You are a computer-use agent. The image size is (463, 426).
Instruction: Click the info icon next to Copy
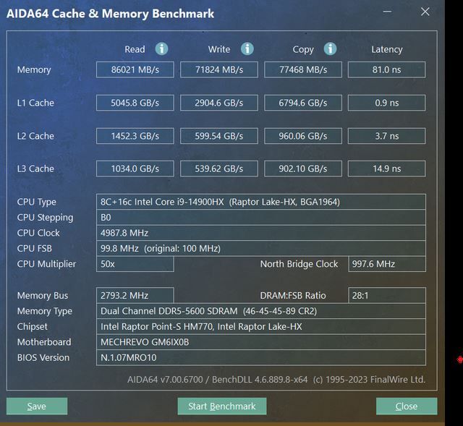coord(331,48)
